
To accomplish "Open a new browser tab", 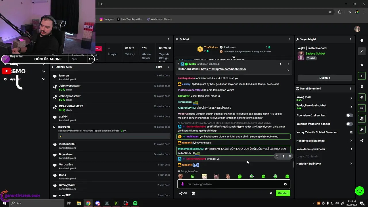I will [x=101, y=4].
